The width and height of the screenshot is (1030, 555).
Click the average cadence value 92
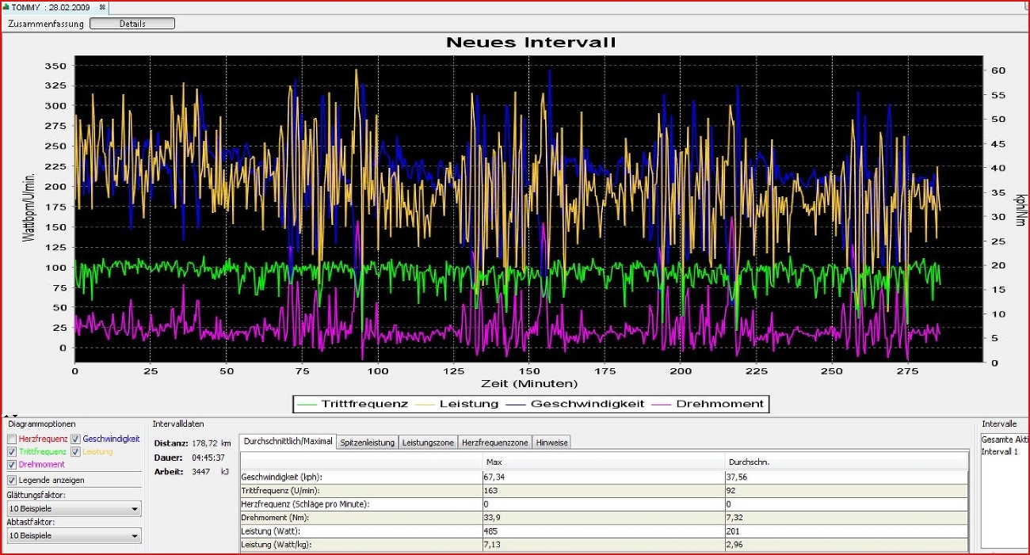(732, 491)
